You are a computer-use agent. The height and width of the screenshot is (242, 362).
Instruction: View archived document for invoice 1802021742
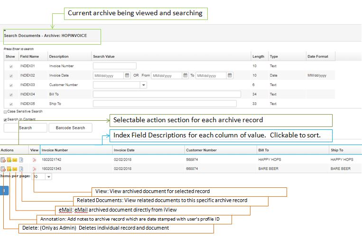[x=34, y=160]
